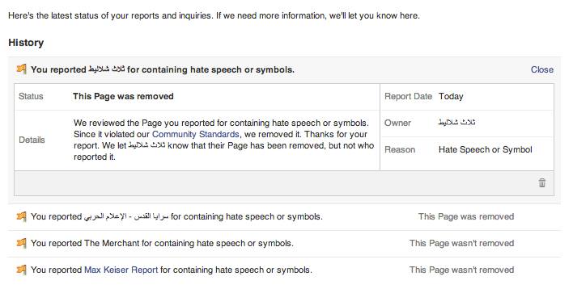Expand the second Arabic page report row

284,217
